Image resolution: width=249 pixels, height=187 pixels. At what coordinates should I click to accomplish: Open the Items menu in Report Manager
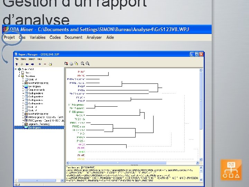click(24, 59)
